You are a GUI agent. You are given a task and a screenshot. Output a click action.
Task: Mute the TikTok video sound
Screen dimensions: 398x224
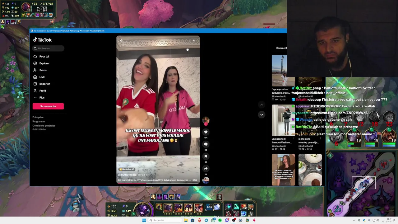[121, 40]
